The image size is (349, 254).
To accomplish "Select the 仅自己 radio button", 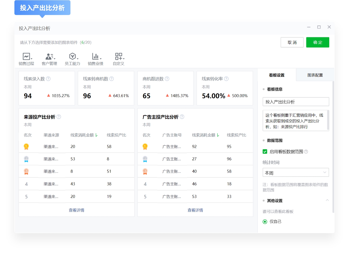I will (265, 221).
